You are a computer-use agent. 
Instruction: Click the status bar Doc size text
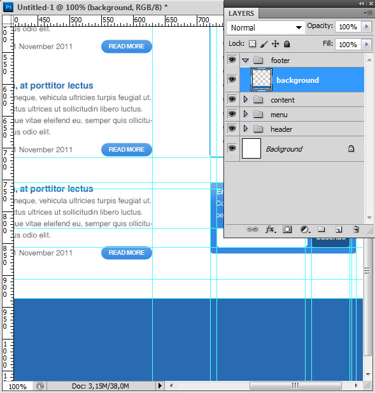coord(100,386)
